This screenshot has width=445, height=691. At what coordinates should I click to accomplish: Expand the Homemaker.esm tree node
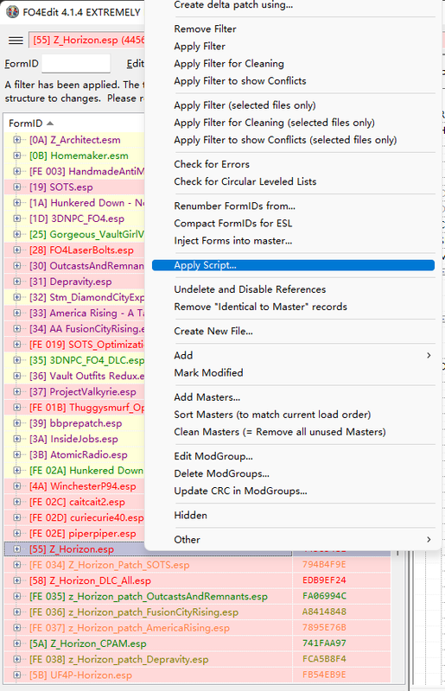click(16, 155)
